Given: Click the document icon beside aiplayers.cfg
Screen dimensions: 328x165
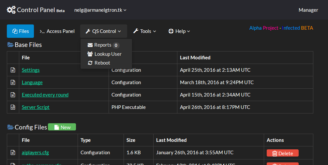Looking at the screenshot, I should (13, 153).
